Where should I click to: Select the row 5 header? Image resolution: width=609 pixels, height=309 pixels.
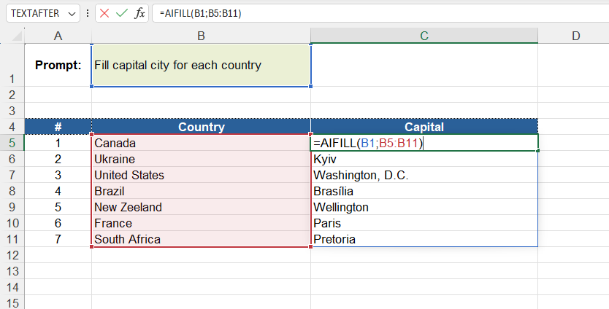click(12, 143)
